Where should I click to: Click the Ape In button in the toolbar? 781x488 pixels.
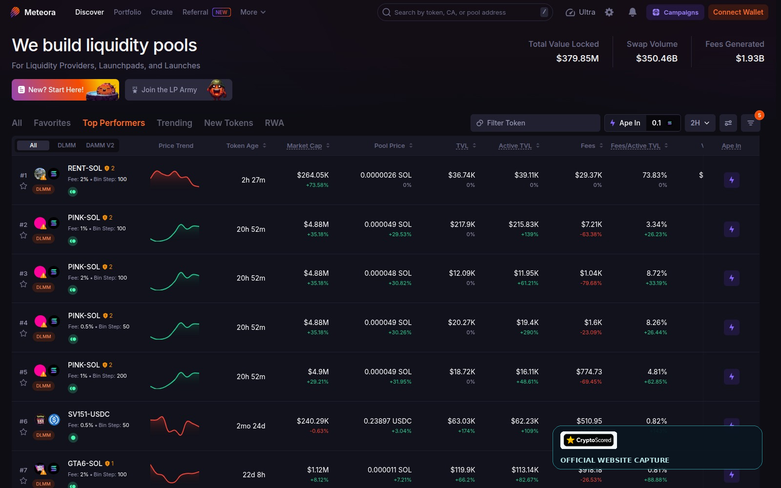(625, 123)
